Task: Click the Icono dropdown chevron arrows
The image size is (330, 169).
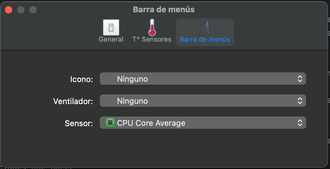Action: [x=300, y=79]
